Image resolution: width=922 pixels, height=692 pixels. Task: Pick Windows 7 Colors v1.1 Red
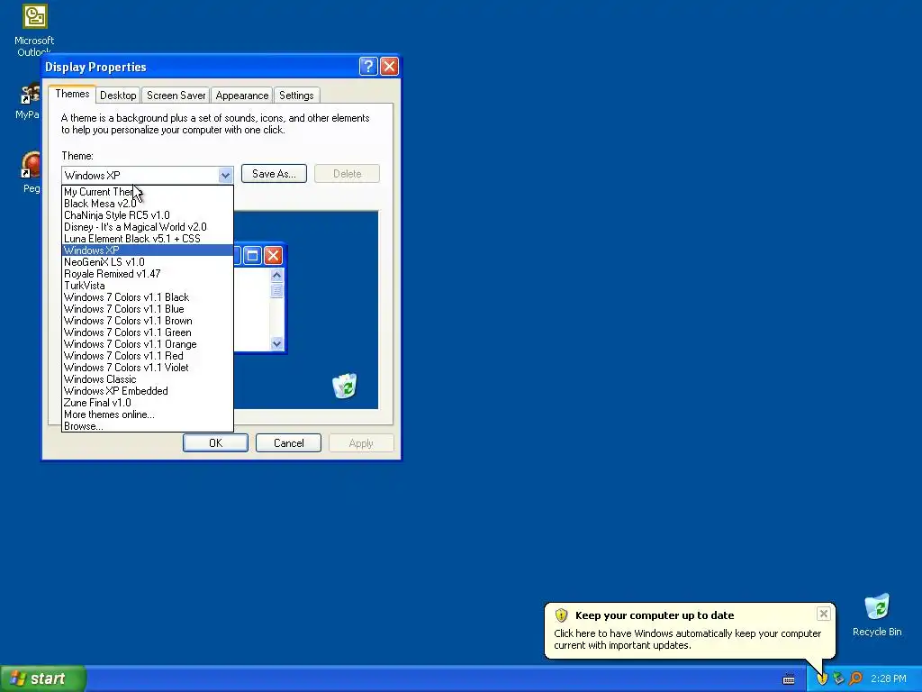tap(147, 356)
